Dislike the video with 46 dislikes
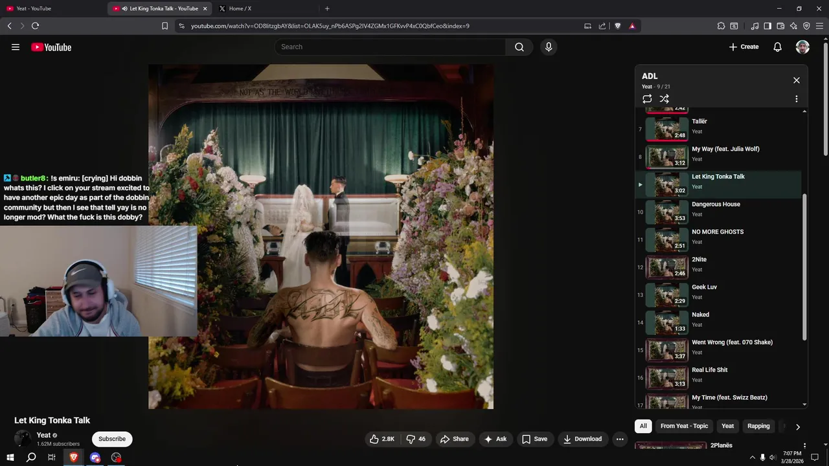The height and width of the screenshot is (466, 829). pos(416,439)
